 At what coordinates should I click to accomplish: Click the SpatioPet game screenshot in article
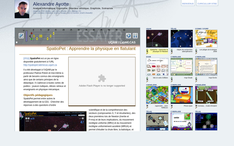point(53,121)
